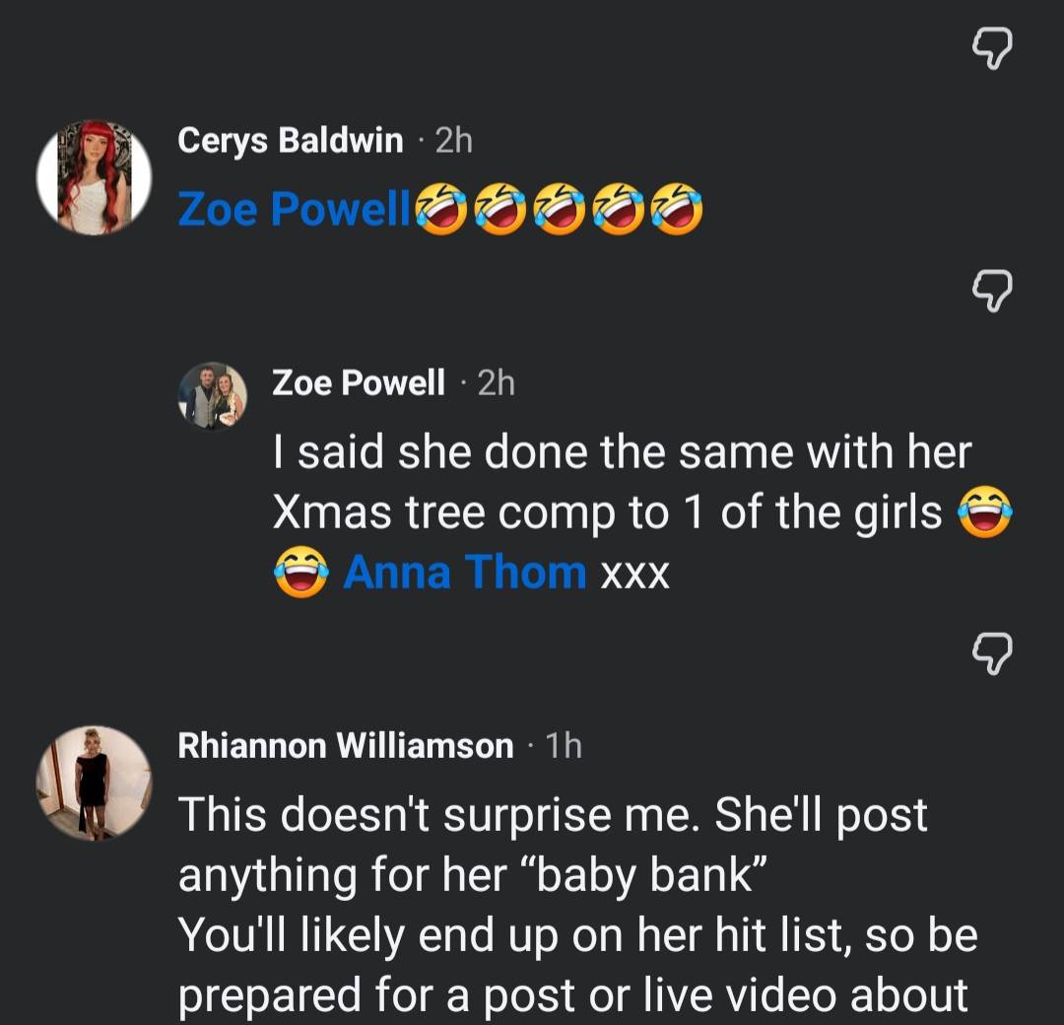1064x1025 pixels.
Task: Tap the row of rolling-laughing emojis
Action: (x=560, y=209)
